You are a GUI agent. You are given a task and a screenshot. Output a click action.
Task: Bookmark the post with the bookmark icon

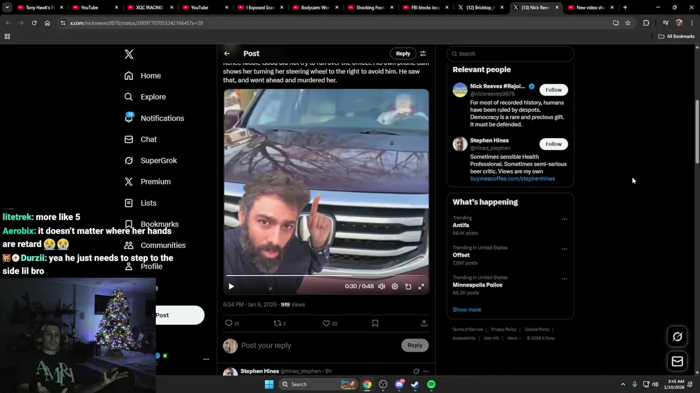pyautogui.click(x=375, y=323)
